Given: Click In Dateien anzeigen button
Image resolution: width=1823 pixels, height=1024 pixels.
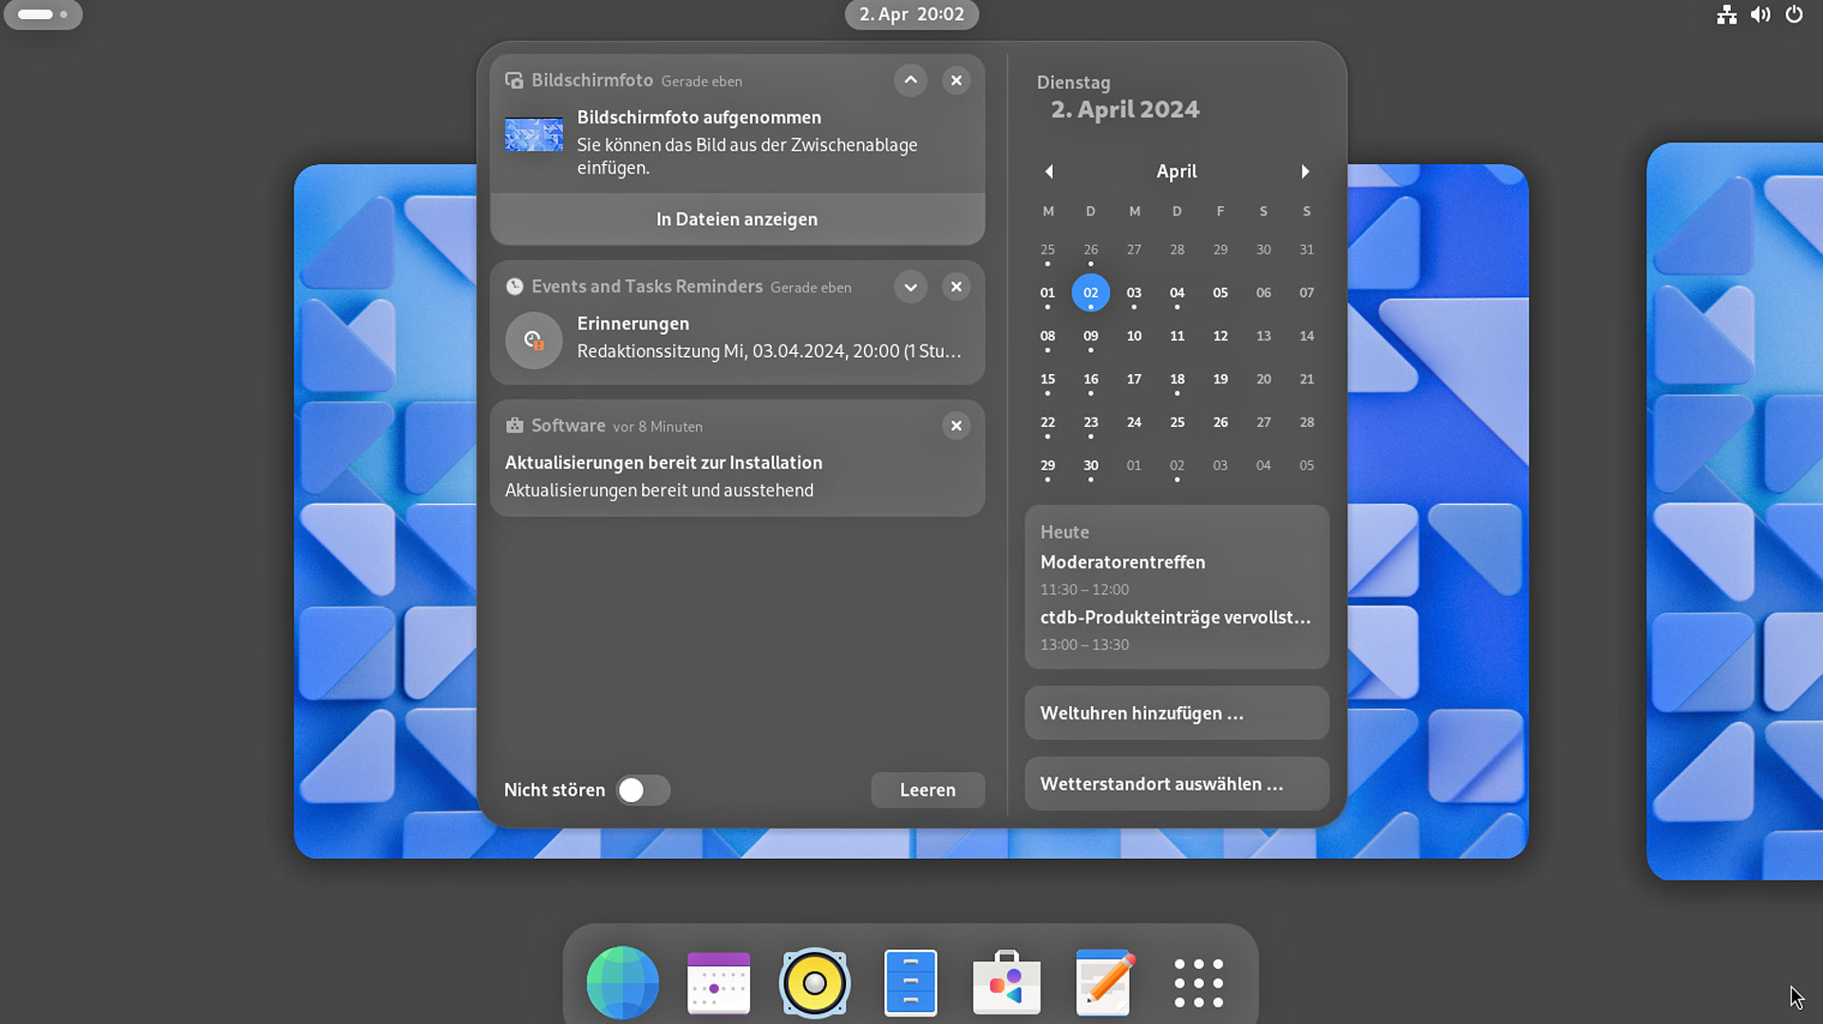Looking at the screenshot, I should (x=737, y=219).
